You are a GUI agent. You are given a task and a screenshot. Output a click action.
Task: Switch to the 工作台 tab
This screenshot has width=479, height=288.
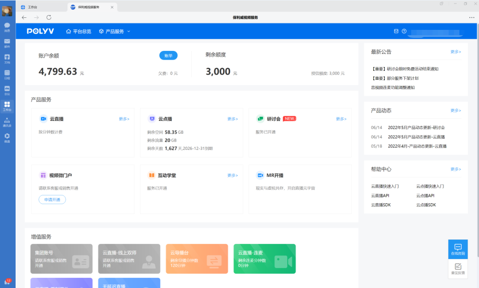click(x=42, y=7)
